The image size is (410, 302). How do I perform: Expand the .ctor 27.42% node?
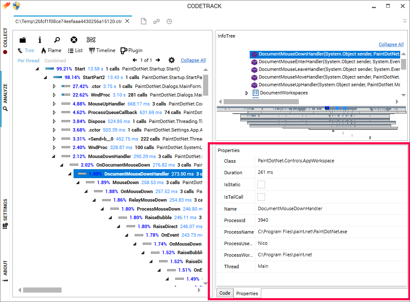[54, 86]
